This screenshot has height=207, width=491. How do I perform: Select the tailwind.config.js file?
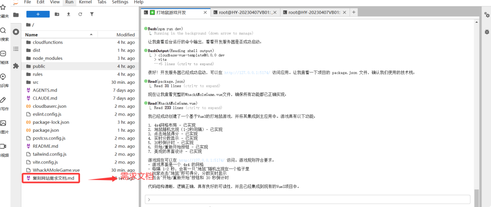[x=80, y=154]
